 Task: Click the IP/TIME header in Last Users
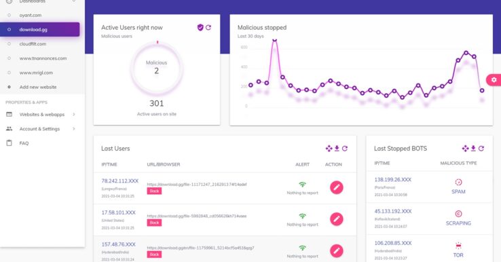click(109, 164)
